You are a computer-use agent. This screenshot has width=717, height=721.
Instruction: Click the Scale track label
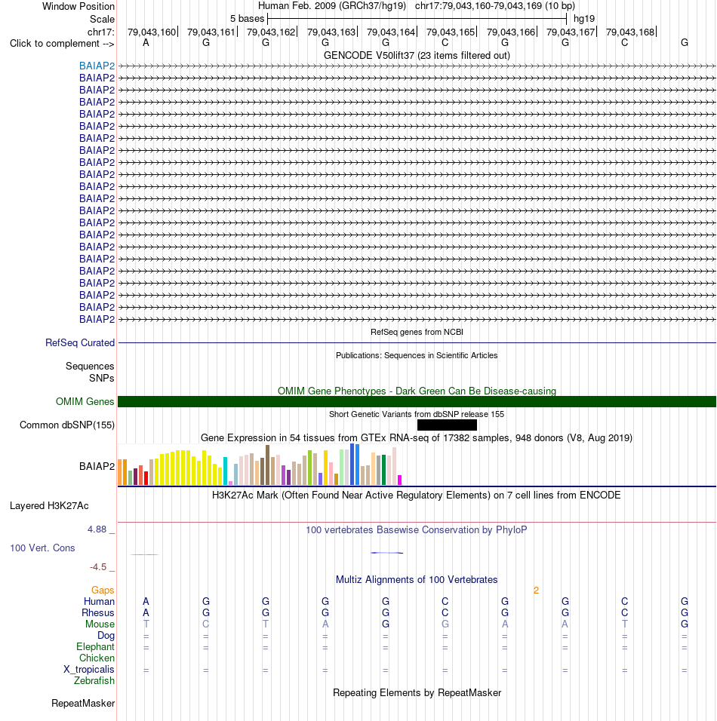pyautogui.click(x=102, y=20)
